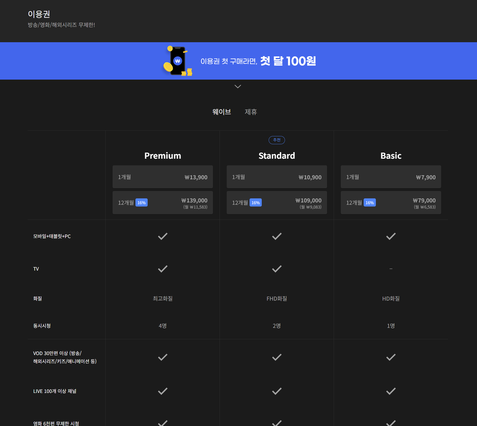Image resolution: width=477 pixels, height=426 pixels.
Task: Click the LIVE 100개 이상 채널 label
Action: tap(55, 391)
